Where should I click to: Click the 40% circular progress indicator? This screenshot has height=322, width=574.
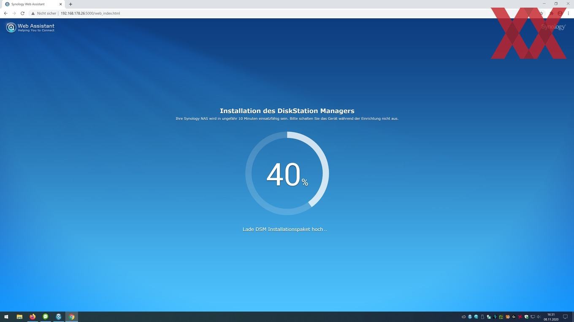287,173
